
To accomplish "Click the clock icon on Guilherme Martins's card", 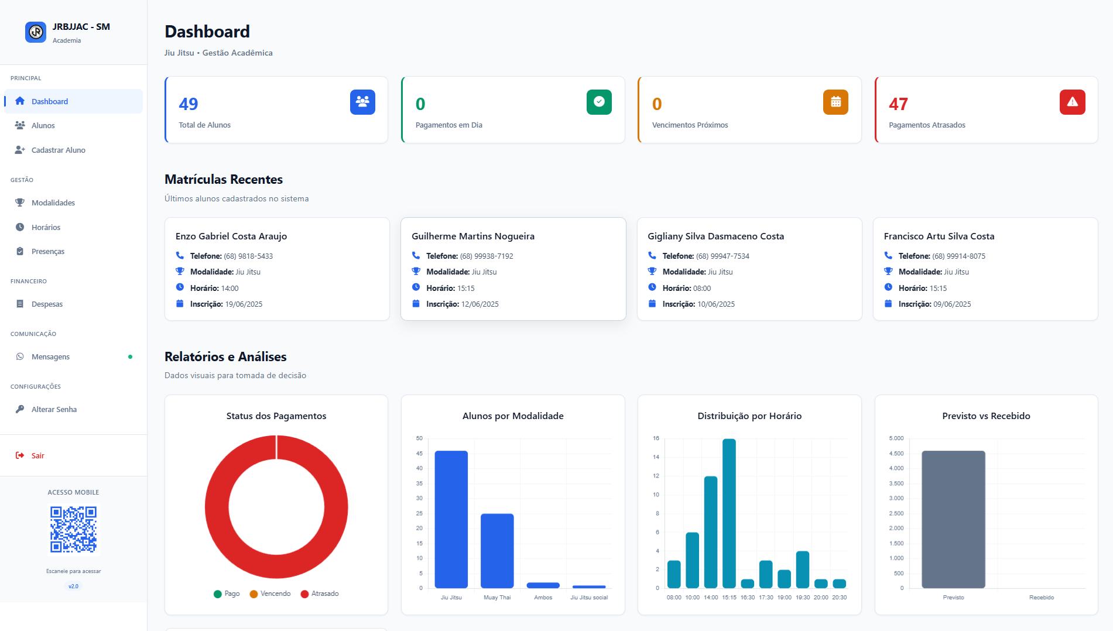I will click(416, 287).
